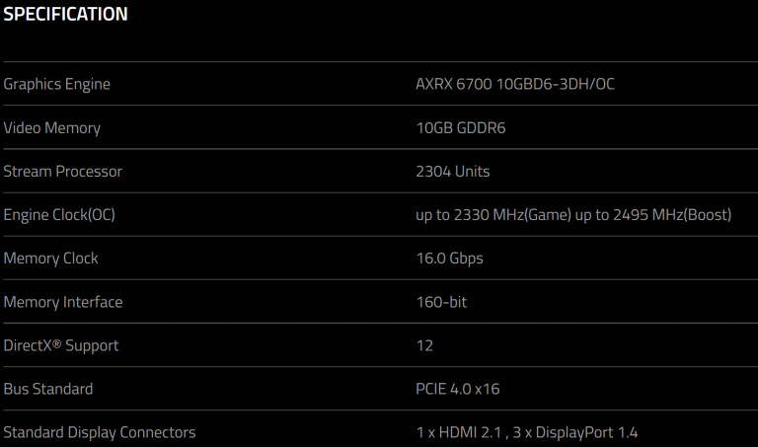Image resolution: width=758 pixels, height=447 pixels.
Task: Click the SPECIFICATION heading
Action: coord(65,15)
